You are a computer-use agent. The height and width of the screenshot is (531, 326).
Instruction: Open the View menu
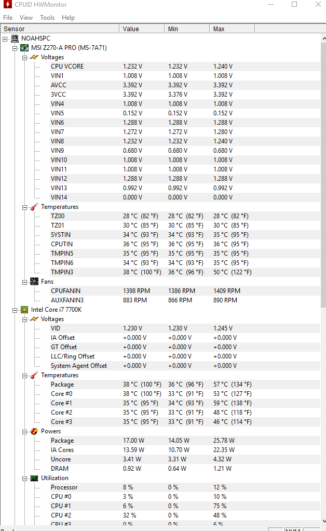[x=26, y=18]
